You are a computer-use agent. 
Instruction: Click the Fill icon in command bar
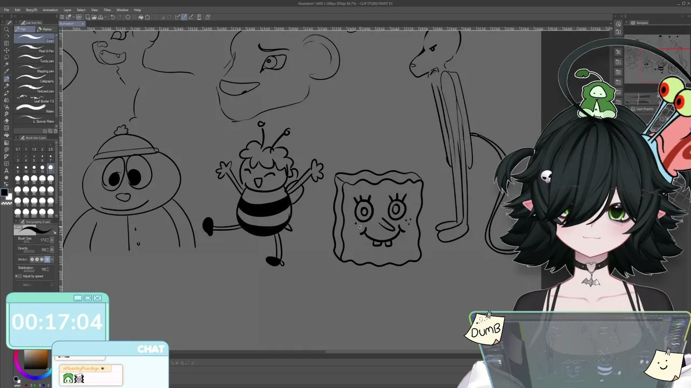[x=141, y=17]
